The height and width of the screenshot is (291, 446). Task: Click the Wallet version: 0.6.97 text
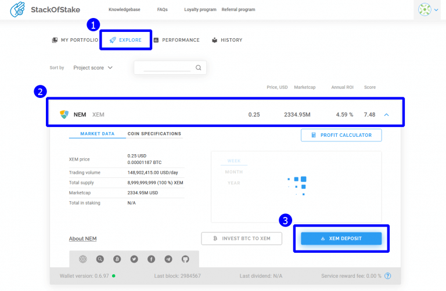click(84, 276)
